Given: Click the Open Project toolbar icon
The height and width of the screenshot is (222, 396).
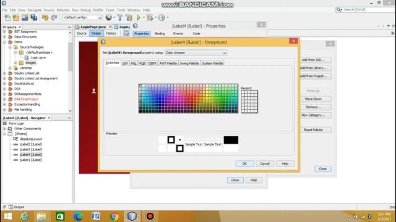Looking at the screenshot, I should [x=25, y=18].
